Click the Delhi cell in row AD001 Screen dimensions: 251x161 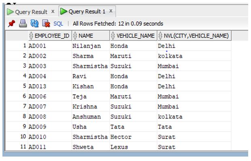click(194, 46)
